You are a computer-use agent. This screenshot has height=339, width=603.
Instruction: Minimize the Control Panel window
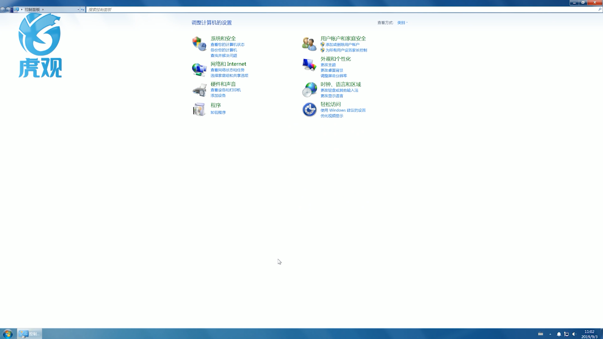pos(574,2)
